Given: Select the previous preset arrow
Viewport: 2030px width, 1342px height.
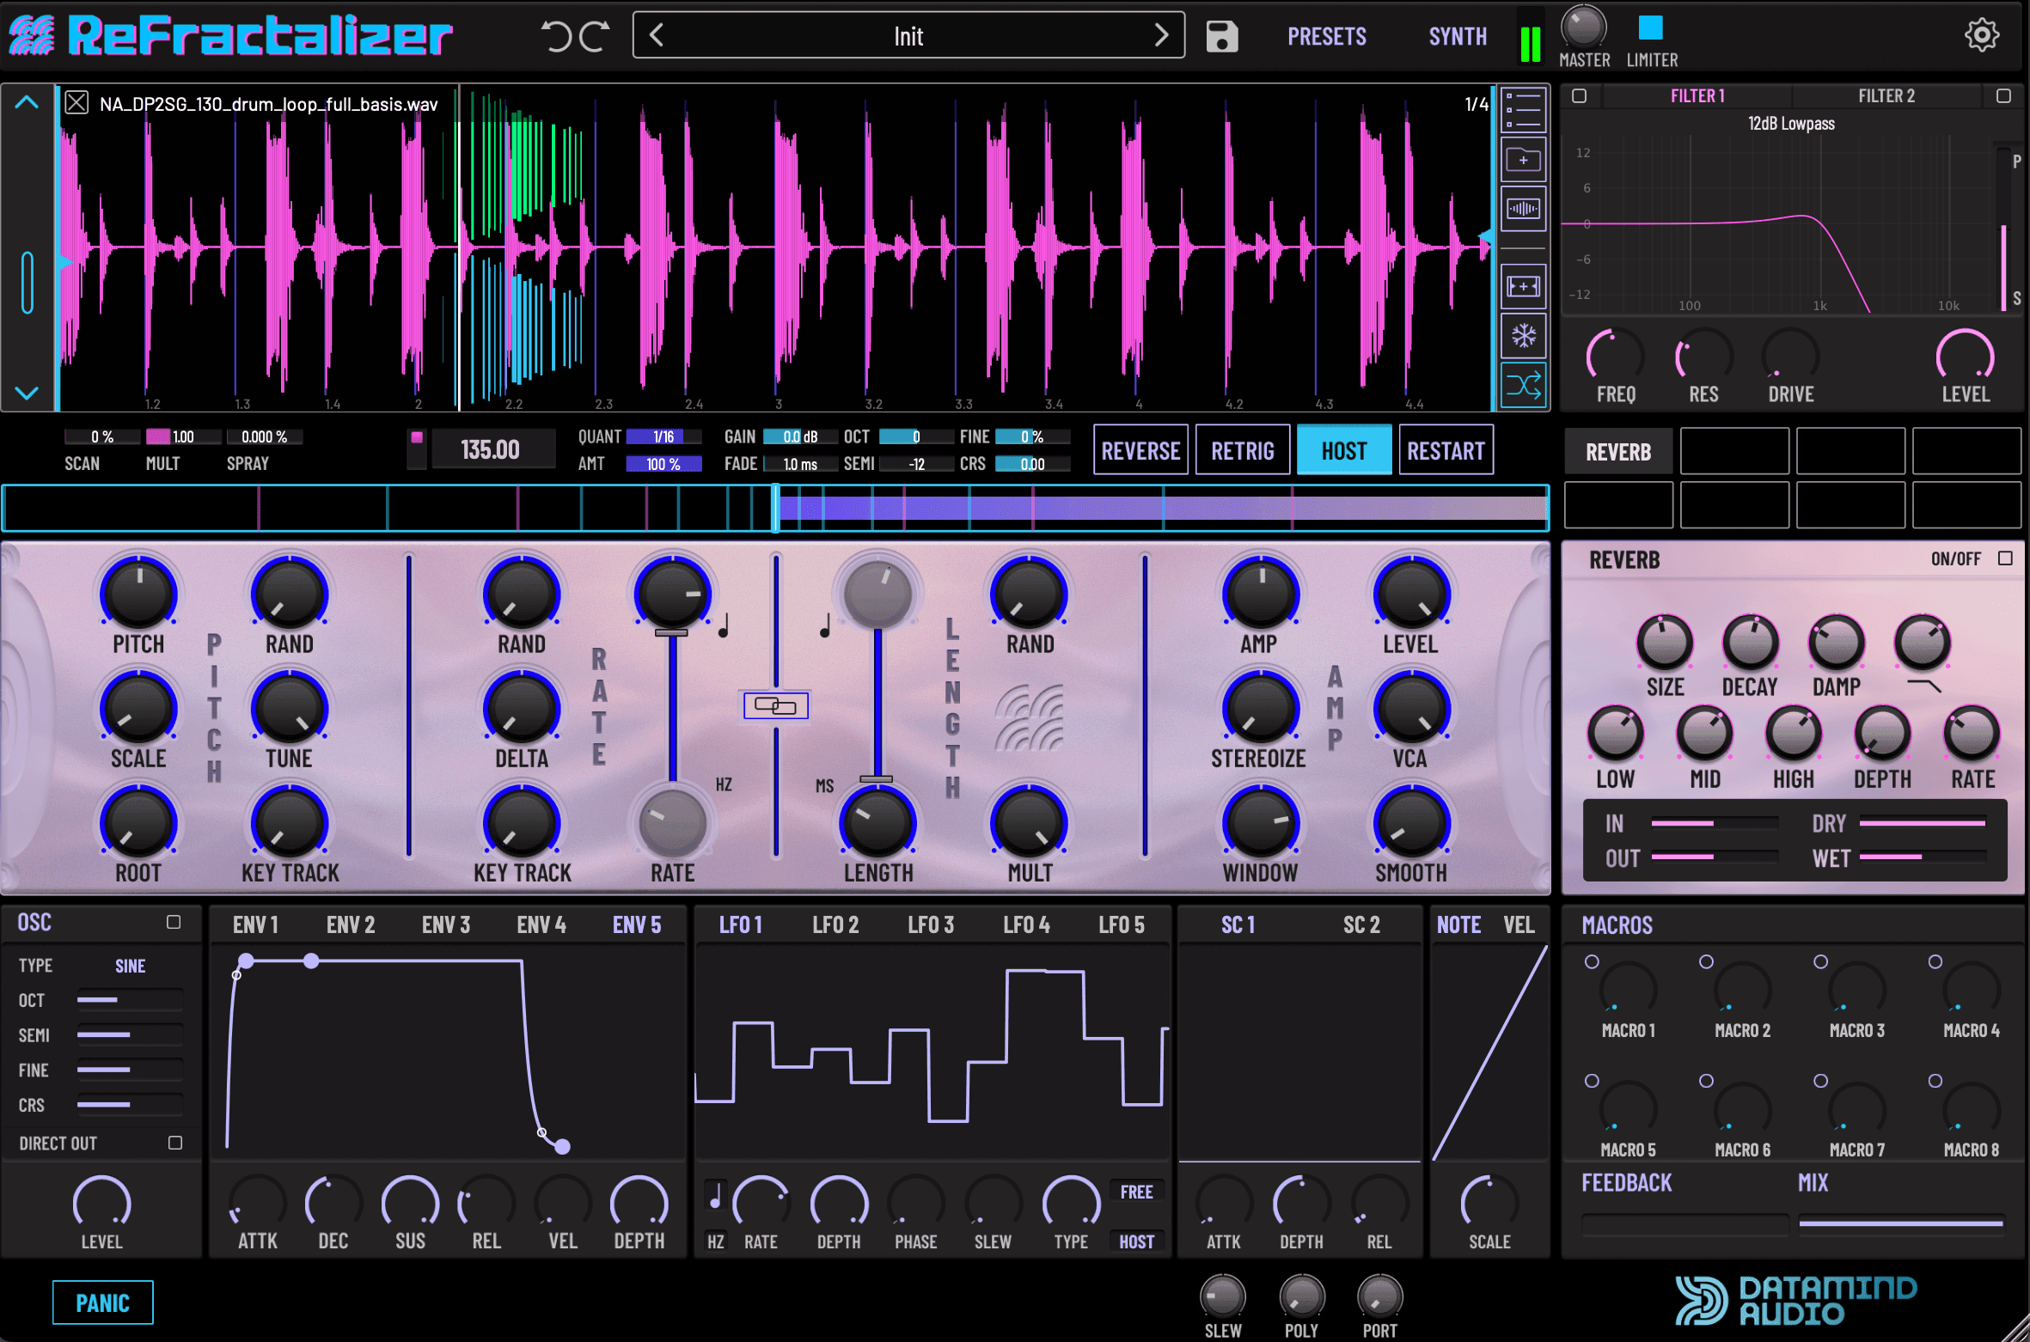Looking at the screenshot, I should point(657,35).
